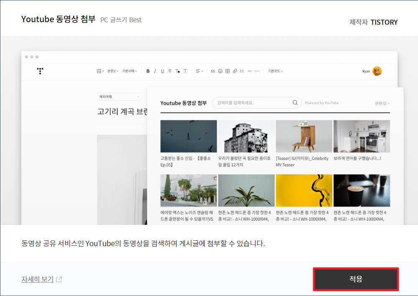Insert a table with grid icon
Viewport: 418px width, 296px height.
[x=227, y=71]
